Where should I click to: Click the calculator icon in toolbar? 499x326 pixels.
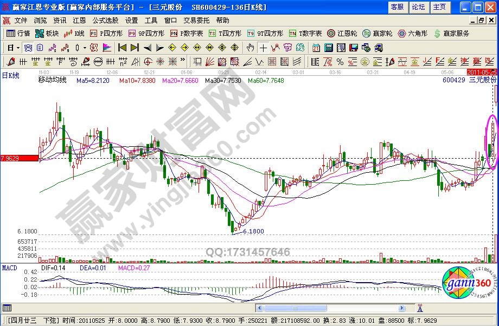(x=328, y=48)
